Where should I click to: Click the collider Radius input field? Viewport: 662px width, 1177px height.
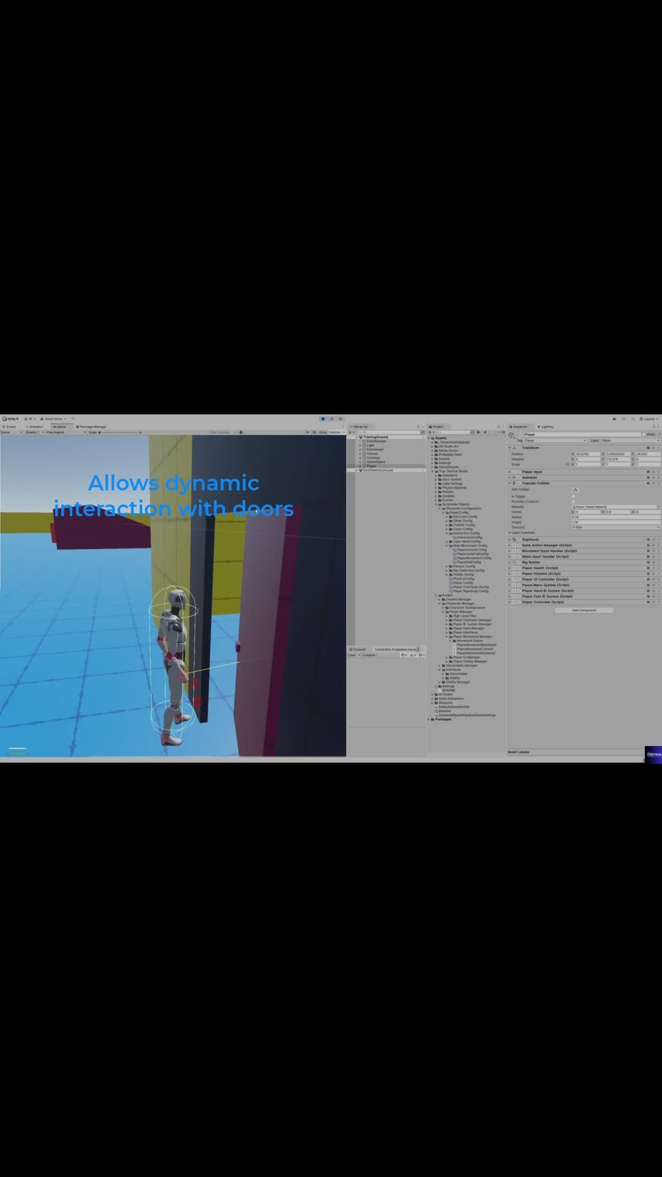click(615, 517)
